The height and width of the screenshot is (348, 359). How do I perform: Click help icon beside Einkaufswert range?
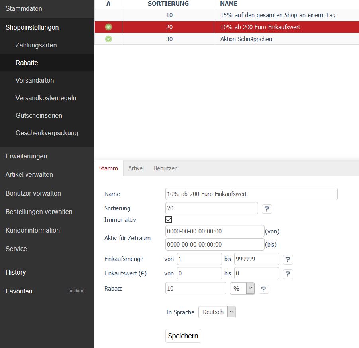pos(288,274)
